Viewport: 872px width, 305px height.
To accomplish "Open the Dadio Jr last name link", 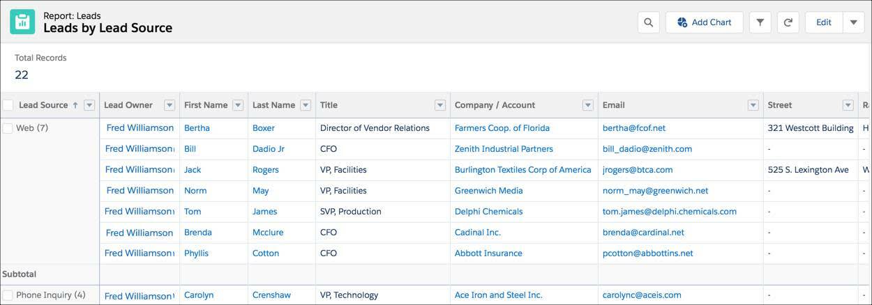I will 269,149.
